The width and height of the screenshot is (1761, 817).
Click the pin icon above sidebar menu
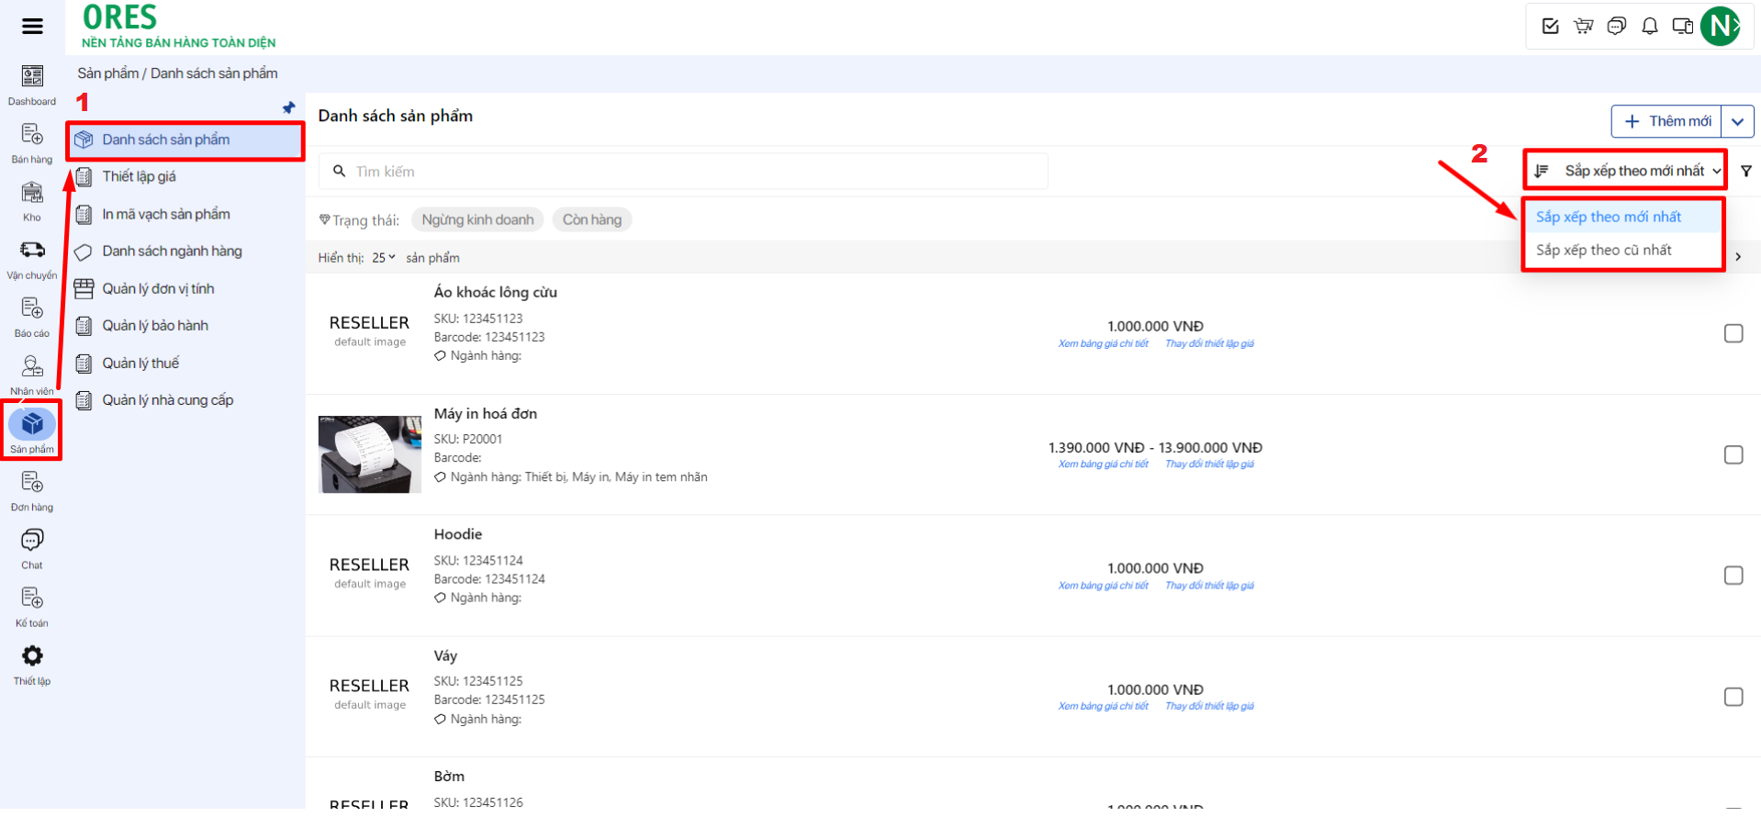[288, 108]
